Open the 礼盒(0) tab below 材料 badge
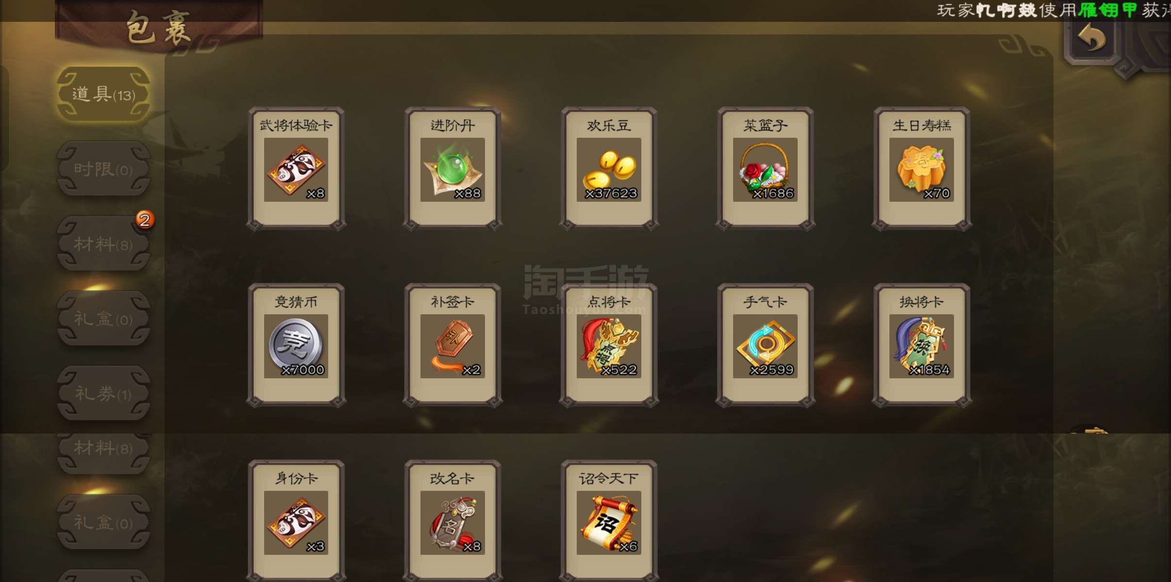 [x=103, y=319]
